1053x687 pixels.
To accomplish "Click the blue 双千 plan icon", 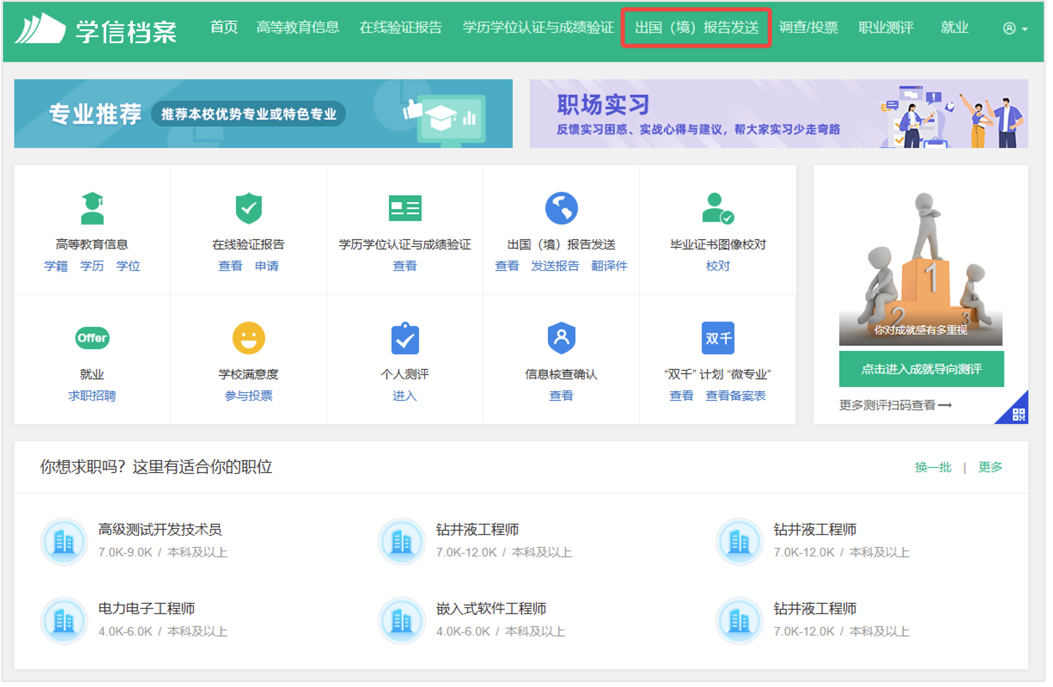I will coord(717,338).
